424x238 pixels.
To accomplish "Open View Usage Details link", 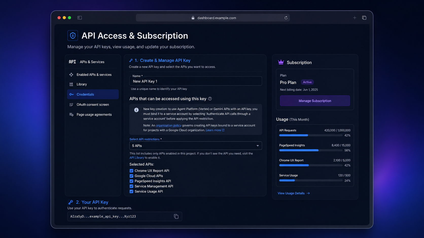I will coord(291,193).
